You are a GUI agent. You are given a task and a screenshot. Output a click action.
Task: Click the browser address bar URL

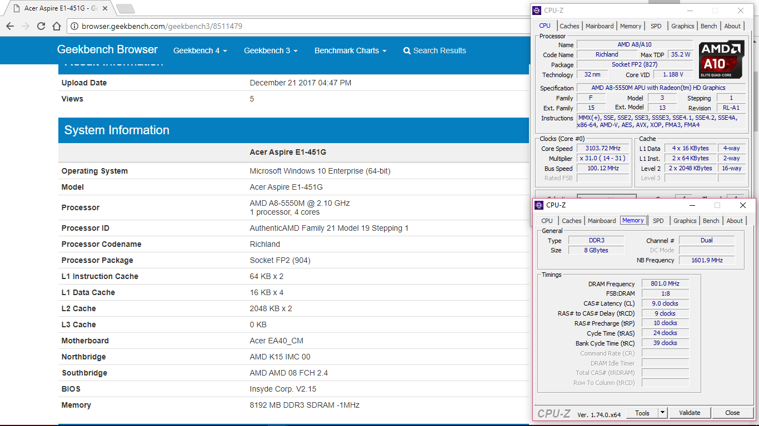coord(162,26)
